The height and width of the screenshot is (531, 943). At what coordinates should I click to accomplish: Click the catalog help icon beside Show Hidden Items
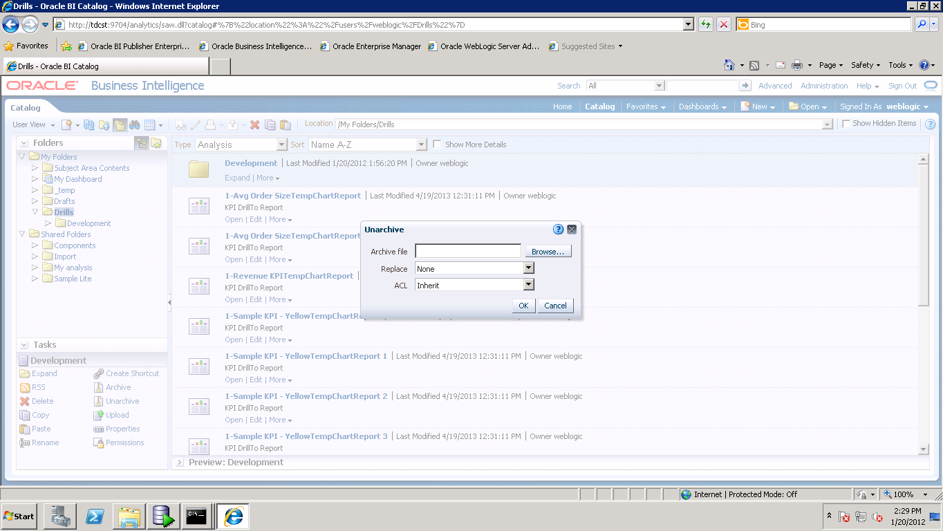[x=930, y=124]
